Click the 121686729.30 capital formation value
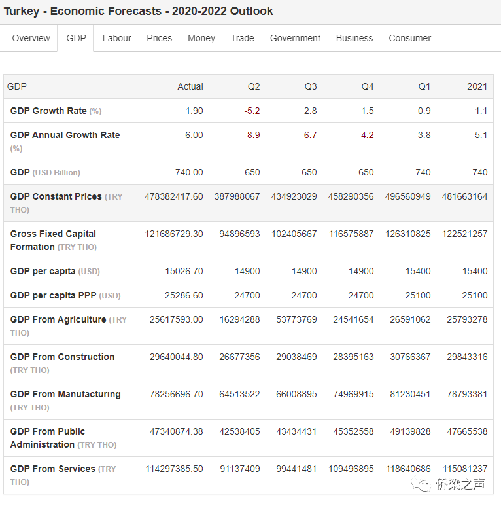The width and height of the screenshot is (501, 506). (x=174, y=234)
